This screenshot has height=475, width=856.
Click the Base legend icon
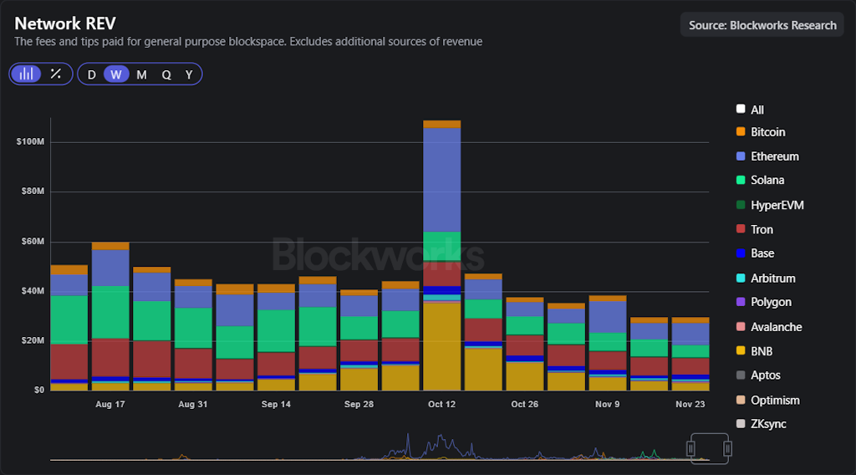(x=741, y=253)
